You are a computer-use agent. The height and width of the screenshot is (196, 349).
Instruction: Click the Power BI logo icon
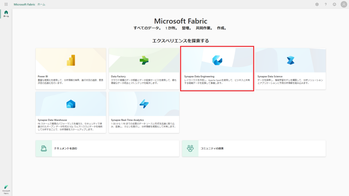click(x=71, y=60)
